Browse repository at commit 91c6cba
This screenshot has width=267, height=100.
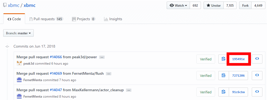click(257, 92)
